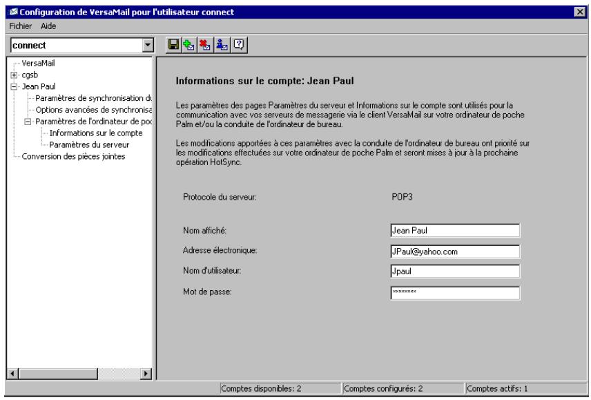The width and height of the screenshot is (591, 400).
Task: Open the Aide menu
Action: point(48,26)
